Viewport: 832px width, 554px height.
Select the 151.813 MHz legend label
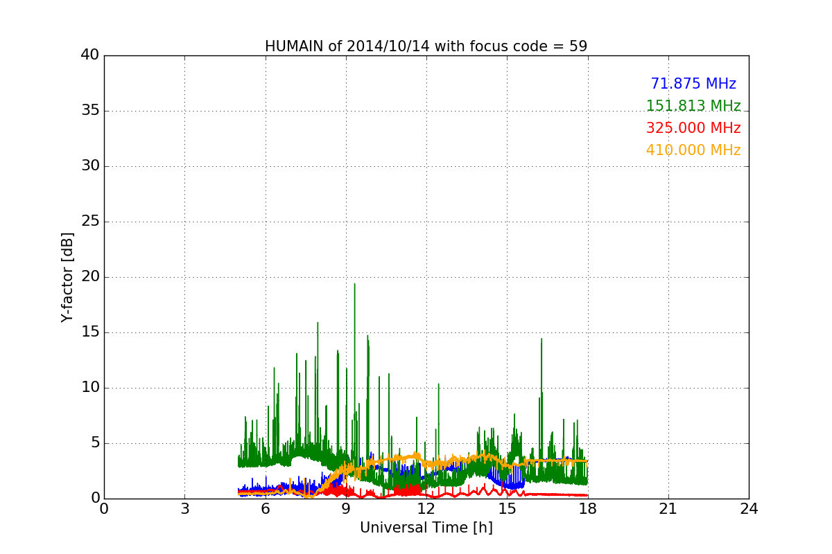(693, 106)
